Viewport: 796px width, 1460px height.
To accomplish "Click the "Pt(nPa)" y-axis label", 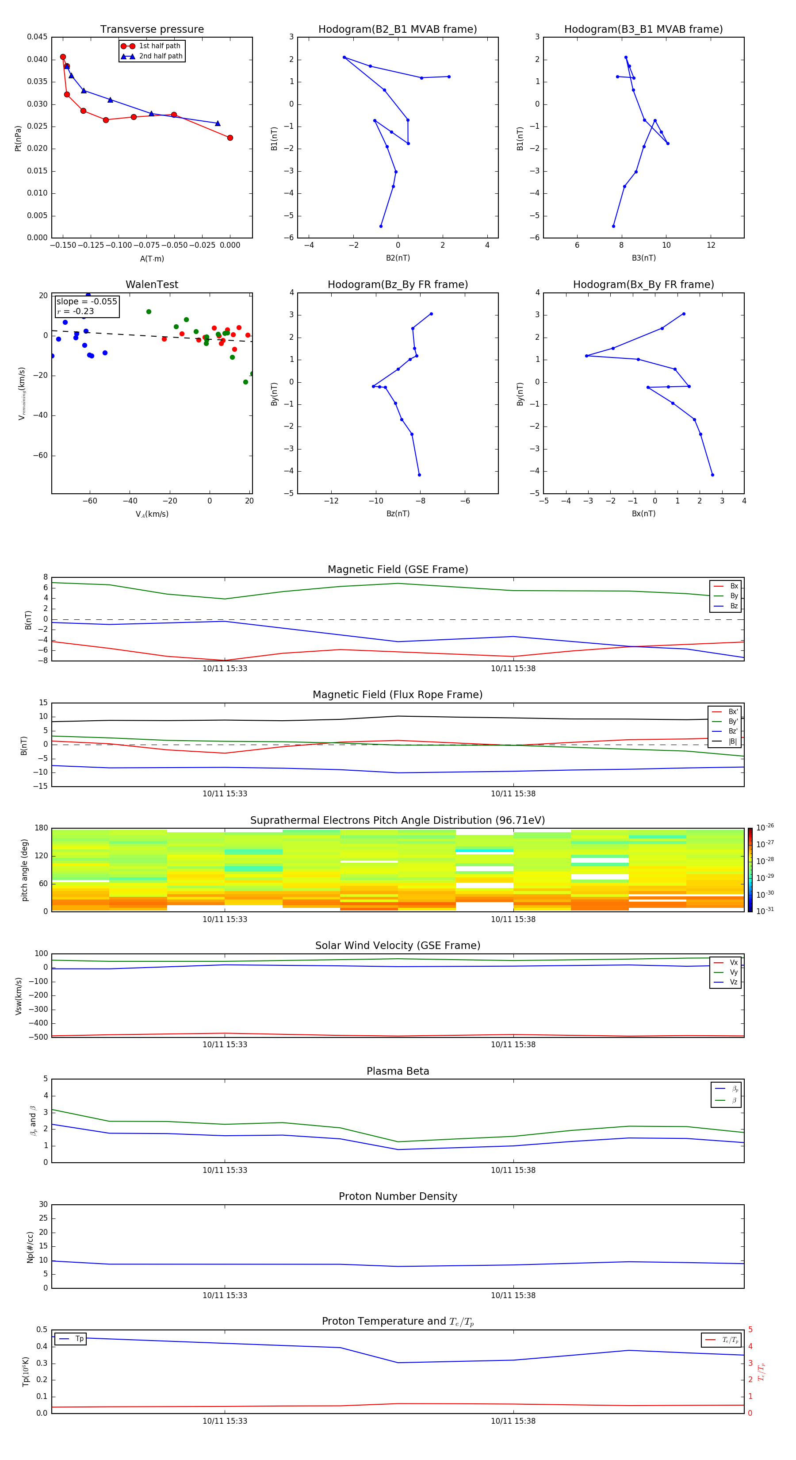I will coord(18,138).
